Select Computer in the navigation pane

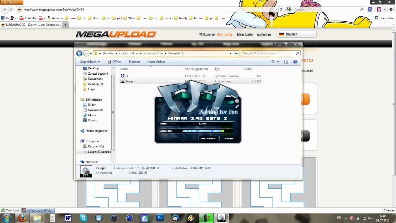coord(92,141)
